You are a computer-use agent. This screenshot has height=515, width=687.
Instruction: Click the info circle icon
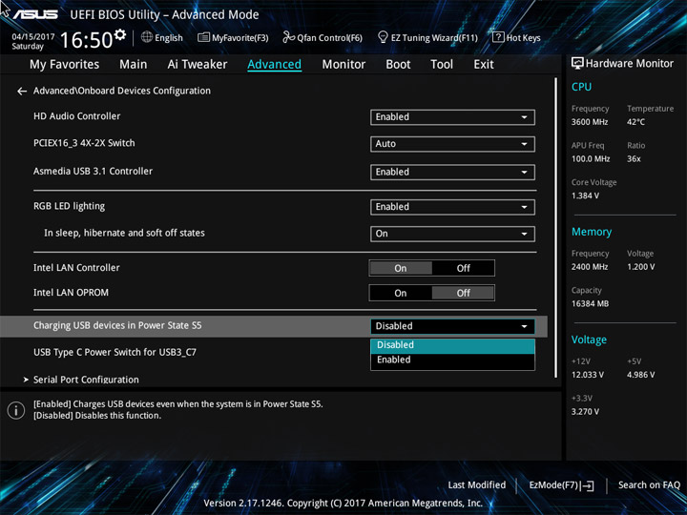(x=16, y=410)
